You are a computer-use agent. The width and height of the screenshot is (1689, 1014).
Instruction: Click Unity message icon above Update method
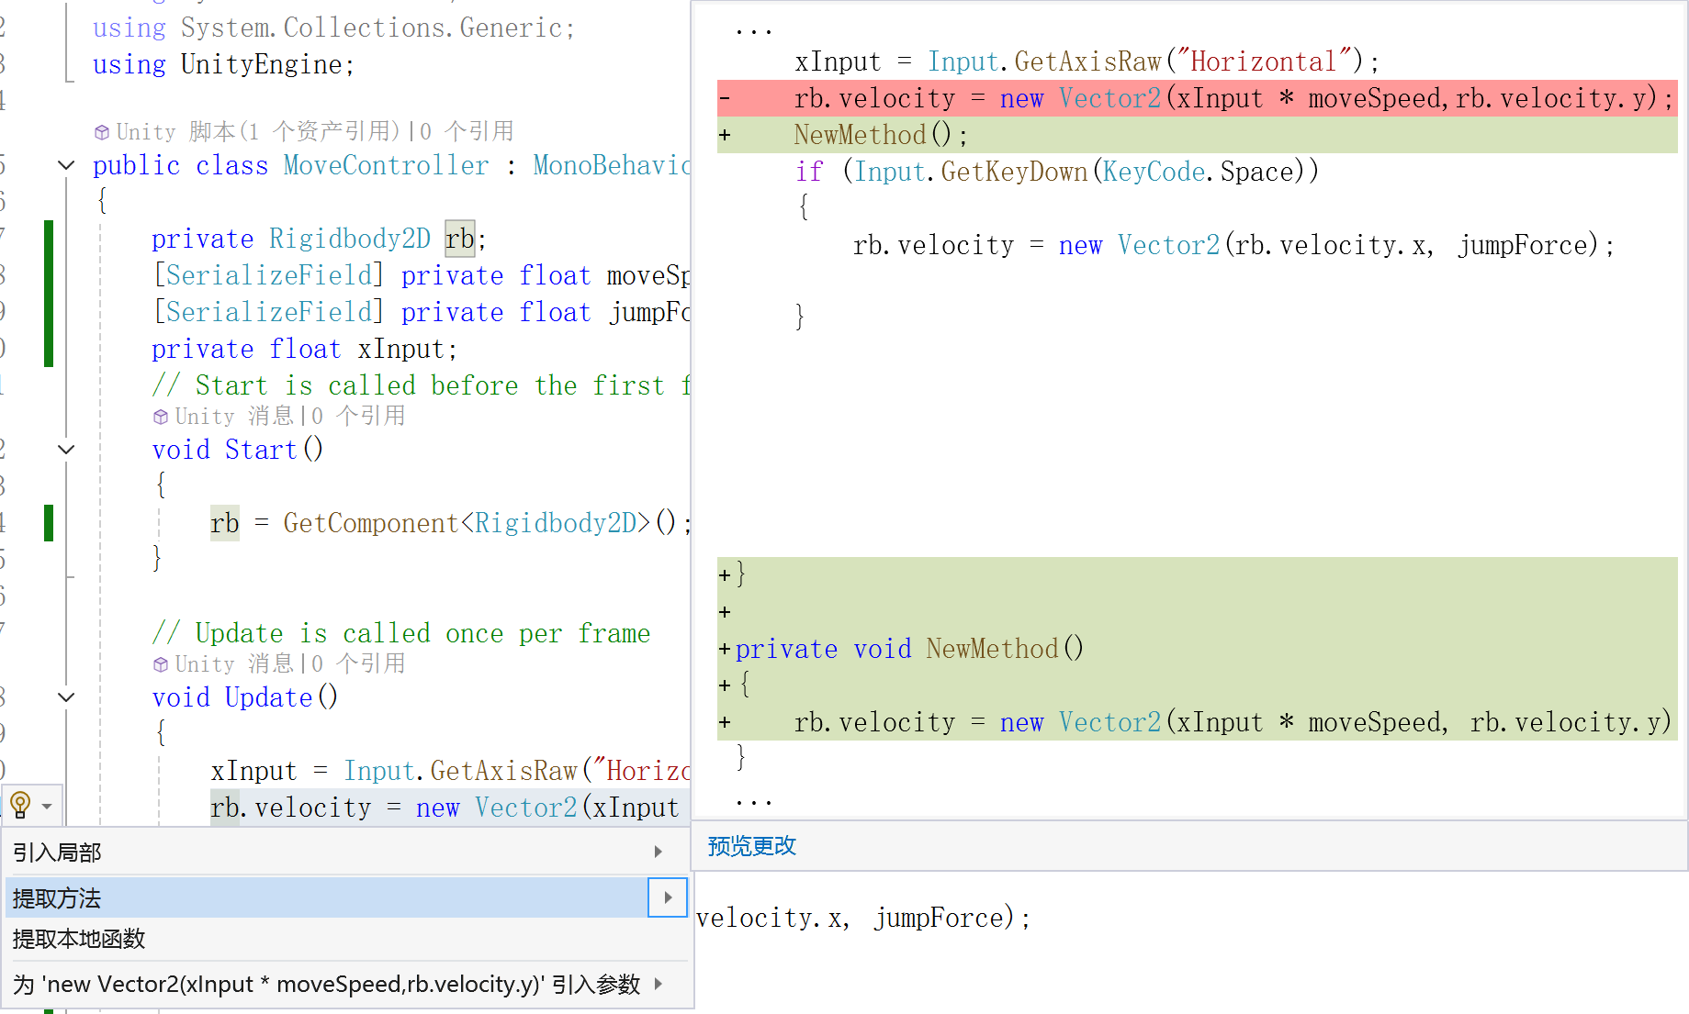(161, 664)
